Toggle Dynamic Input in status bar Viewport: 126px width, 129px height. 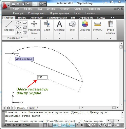click(73, 125)
